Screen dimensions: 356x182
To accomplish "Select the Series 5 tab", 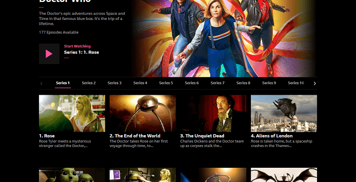I will [x=166, y=83].
